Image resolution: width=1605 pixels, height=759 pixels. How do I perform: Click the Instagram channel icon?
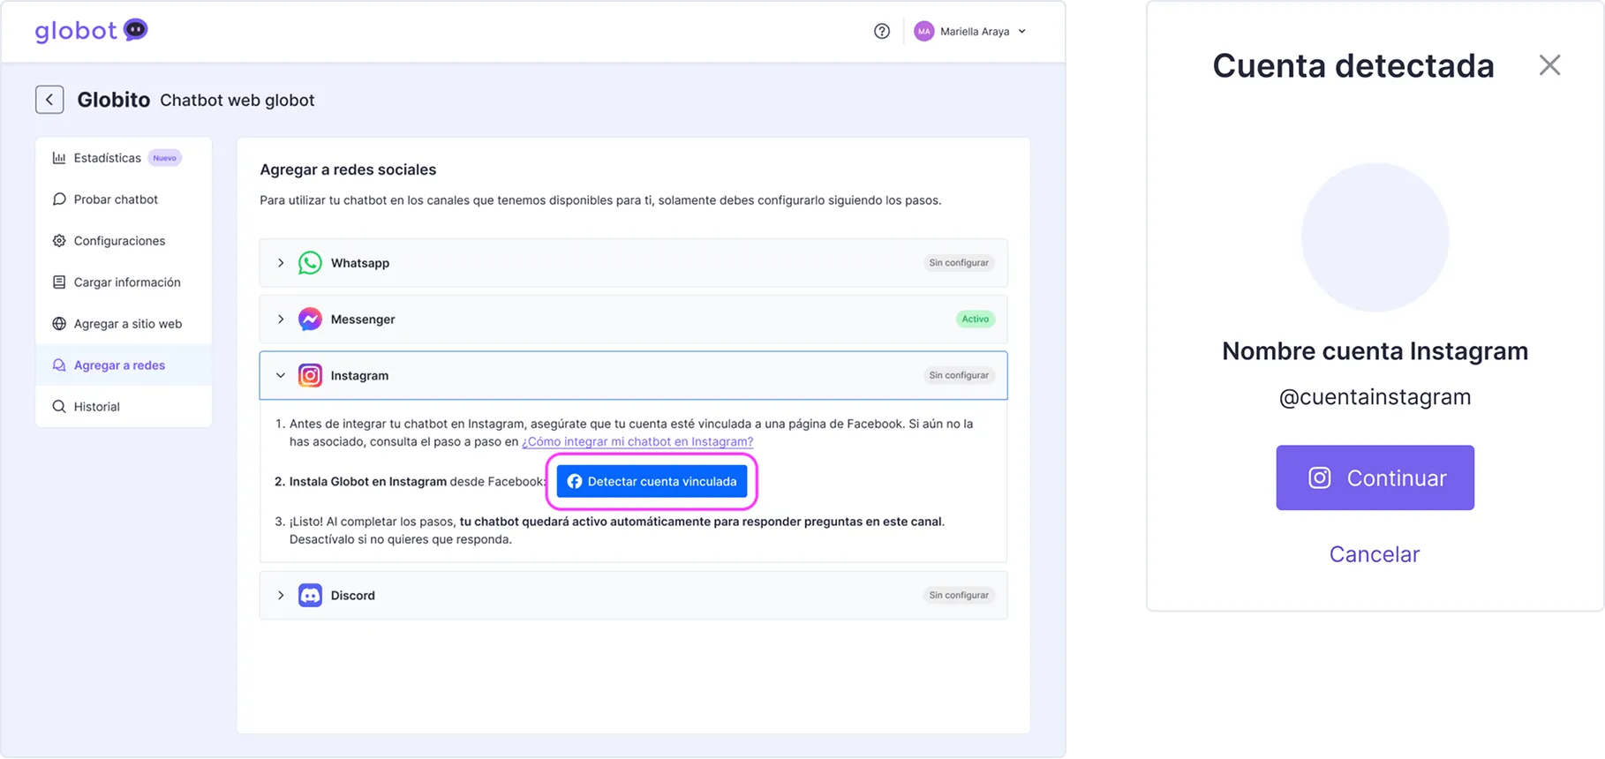pos(310,376)
